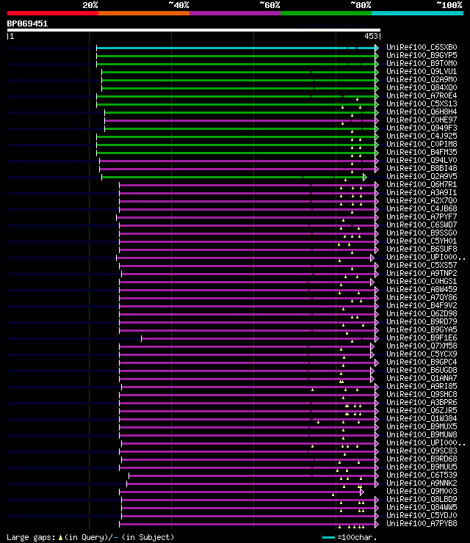Select the UniRef100_C5YDJ0 label
This screenshot has height=543, width=470.
(422, 515)
